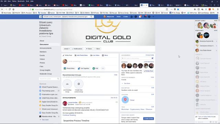Open the More option next to Live Video
Image resolution: width=220 pixels, height=124 pixels.
coord(105,55)
